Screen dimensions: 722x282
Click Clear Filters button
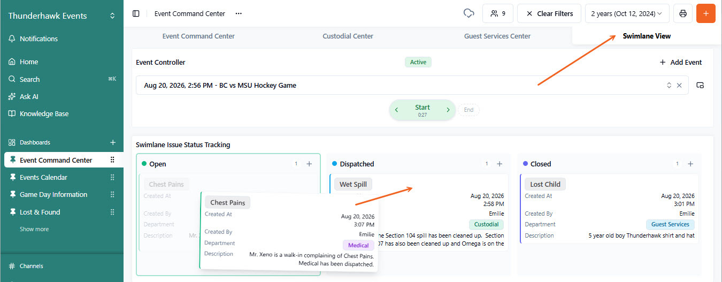coord(549,13)
